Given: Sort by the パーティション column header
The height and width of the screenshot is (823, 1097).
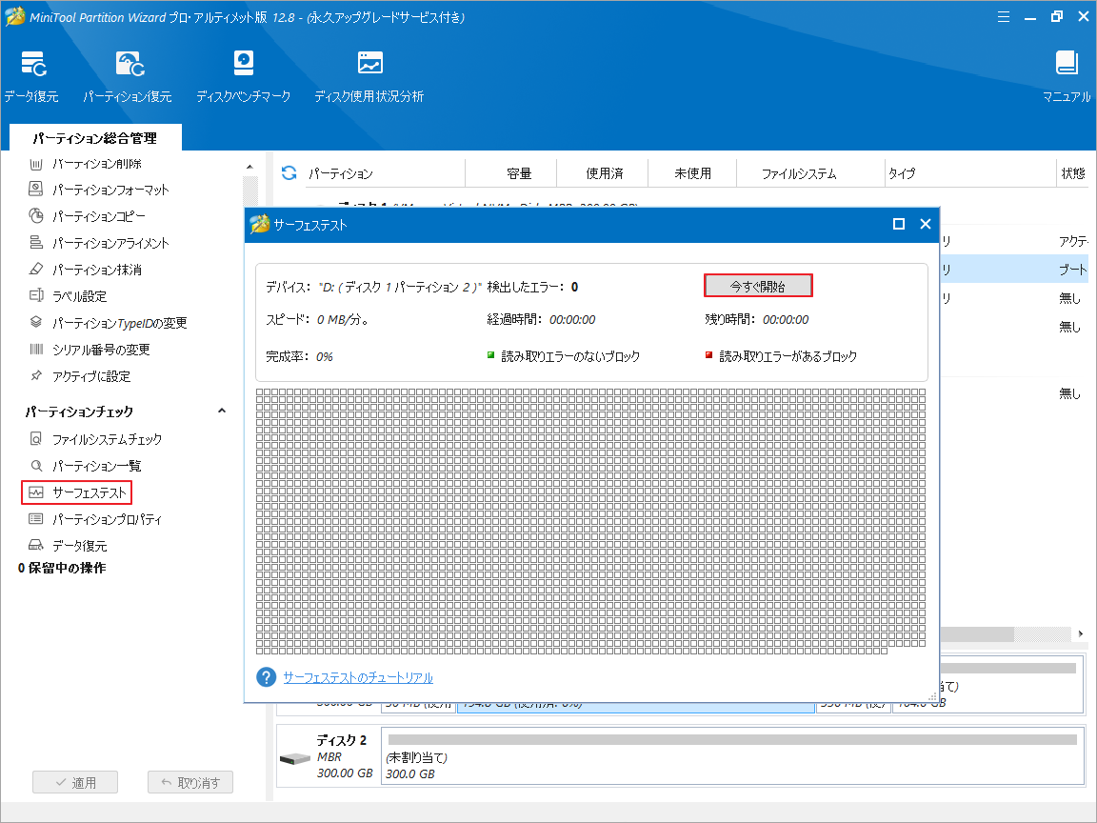Looking at the screenshot, I should point(341,173).
